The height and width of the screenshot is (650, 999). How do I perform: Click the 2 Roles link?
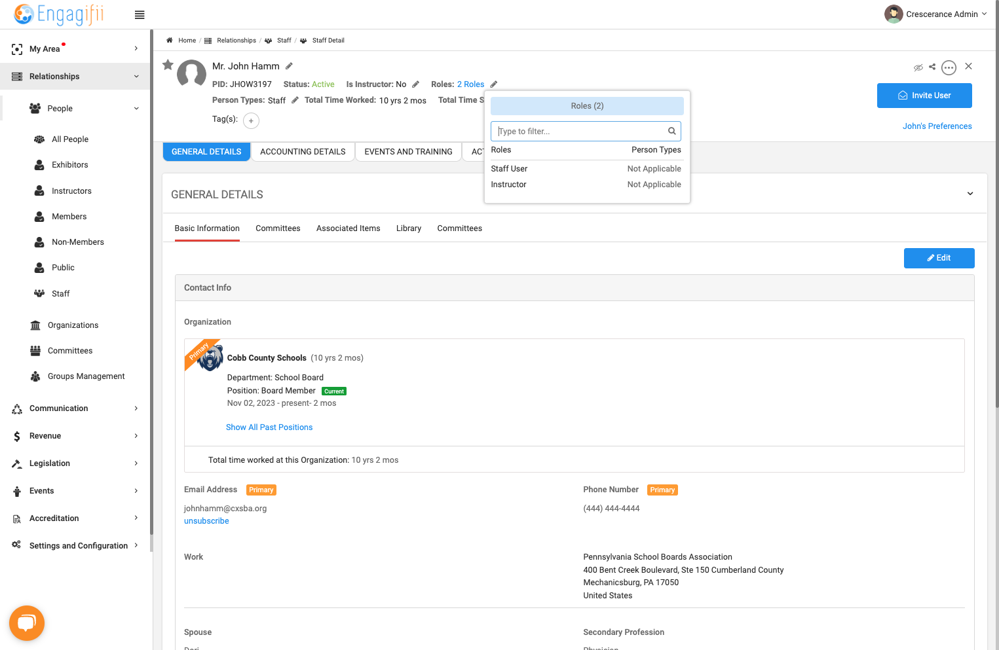tap(470, 84)
